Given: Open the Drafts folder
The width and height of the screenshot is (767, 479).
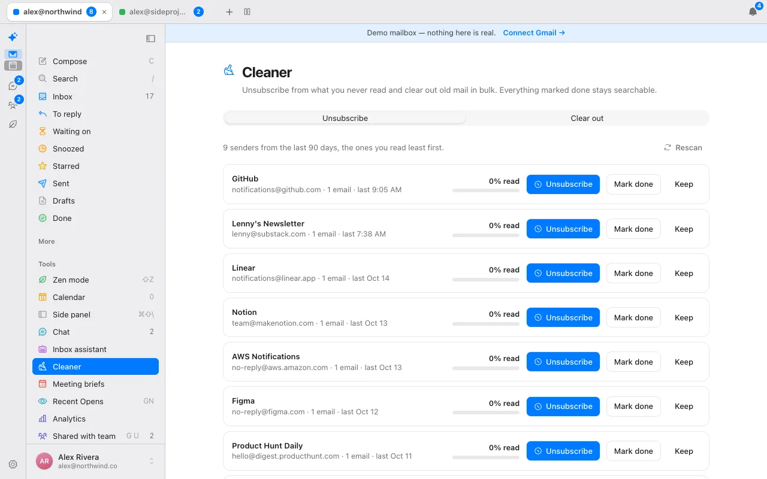Looking at the screenshot, I should point(96,201).
